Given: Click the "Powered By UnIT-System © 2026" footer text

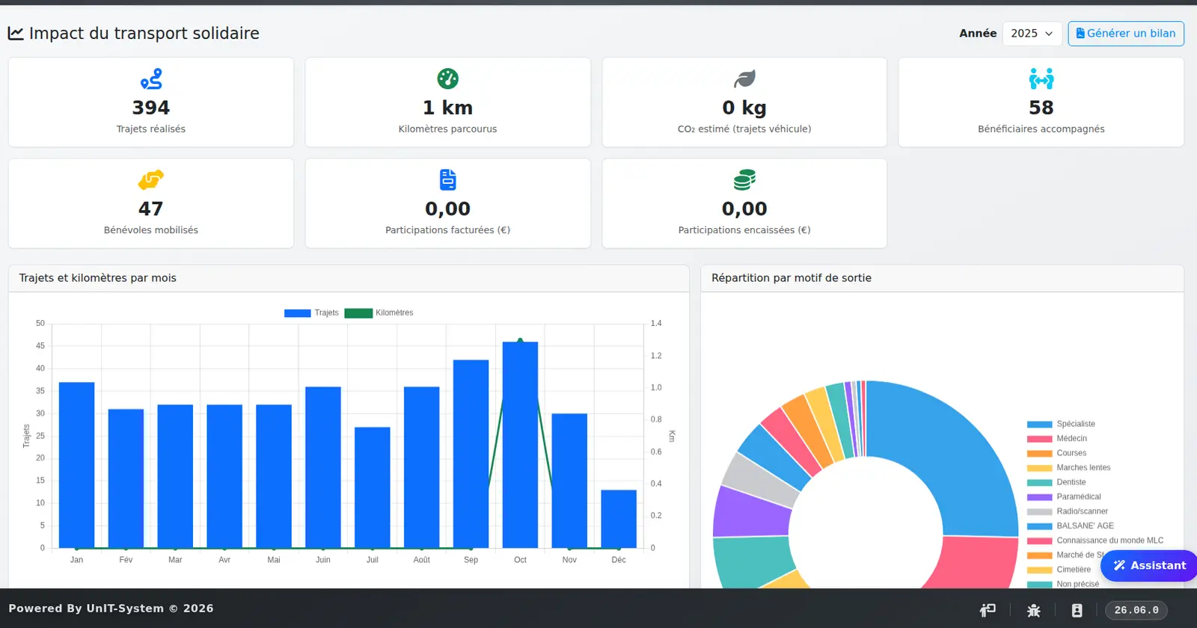Looking at the screenshot, I should point(111,609).
